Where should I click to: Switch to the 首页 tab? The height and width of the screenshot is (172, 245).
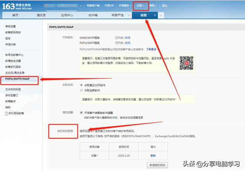(15, 15)
